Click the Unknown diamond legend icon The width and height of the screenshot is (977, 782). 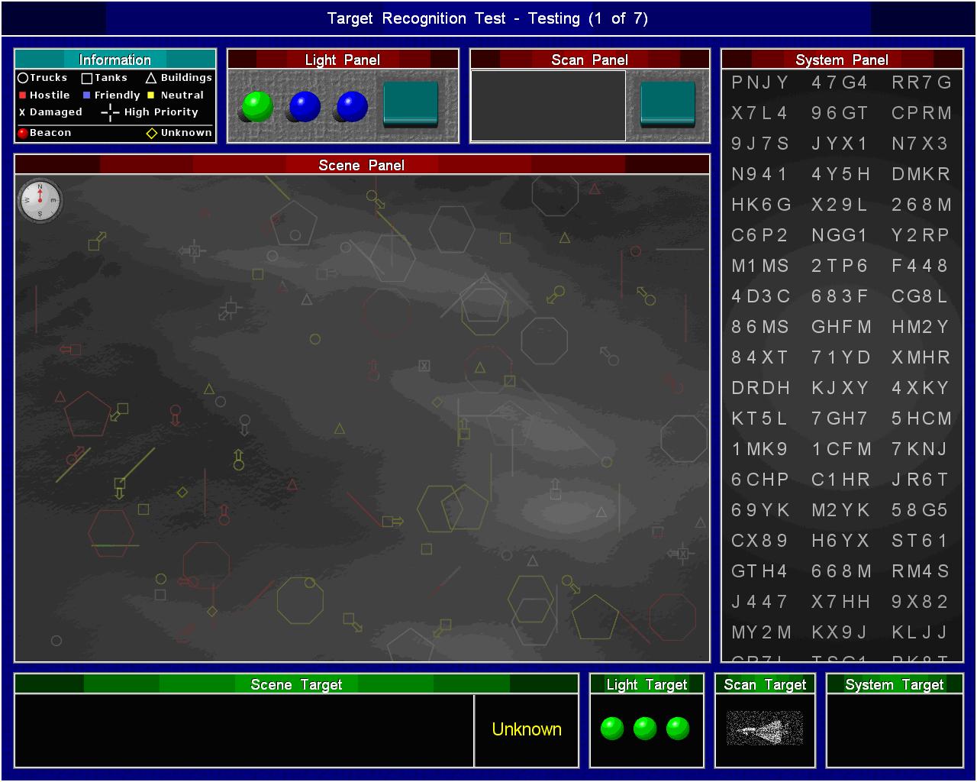pyautogui.click(x=151, y=133)
